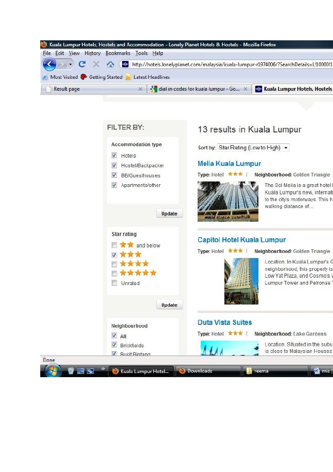Screen dimensions: 333x472
Task: Open the Tools menu
Action: (141, 53)
